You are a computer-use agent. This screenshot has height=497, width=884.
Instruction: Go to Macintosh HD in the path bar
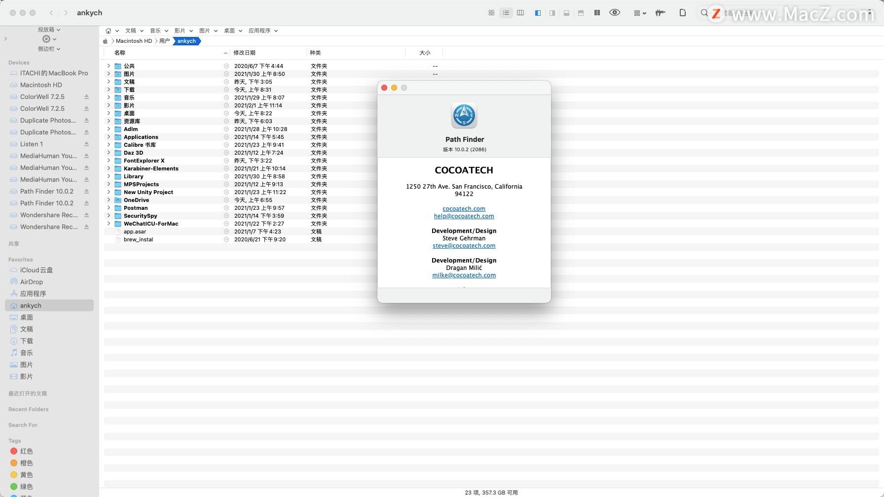134,41
